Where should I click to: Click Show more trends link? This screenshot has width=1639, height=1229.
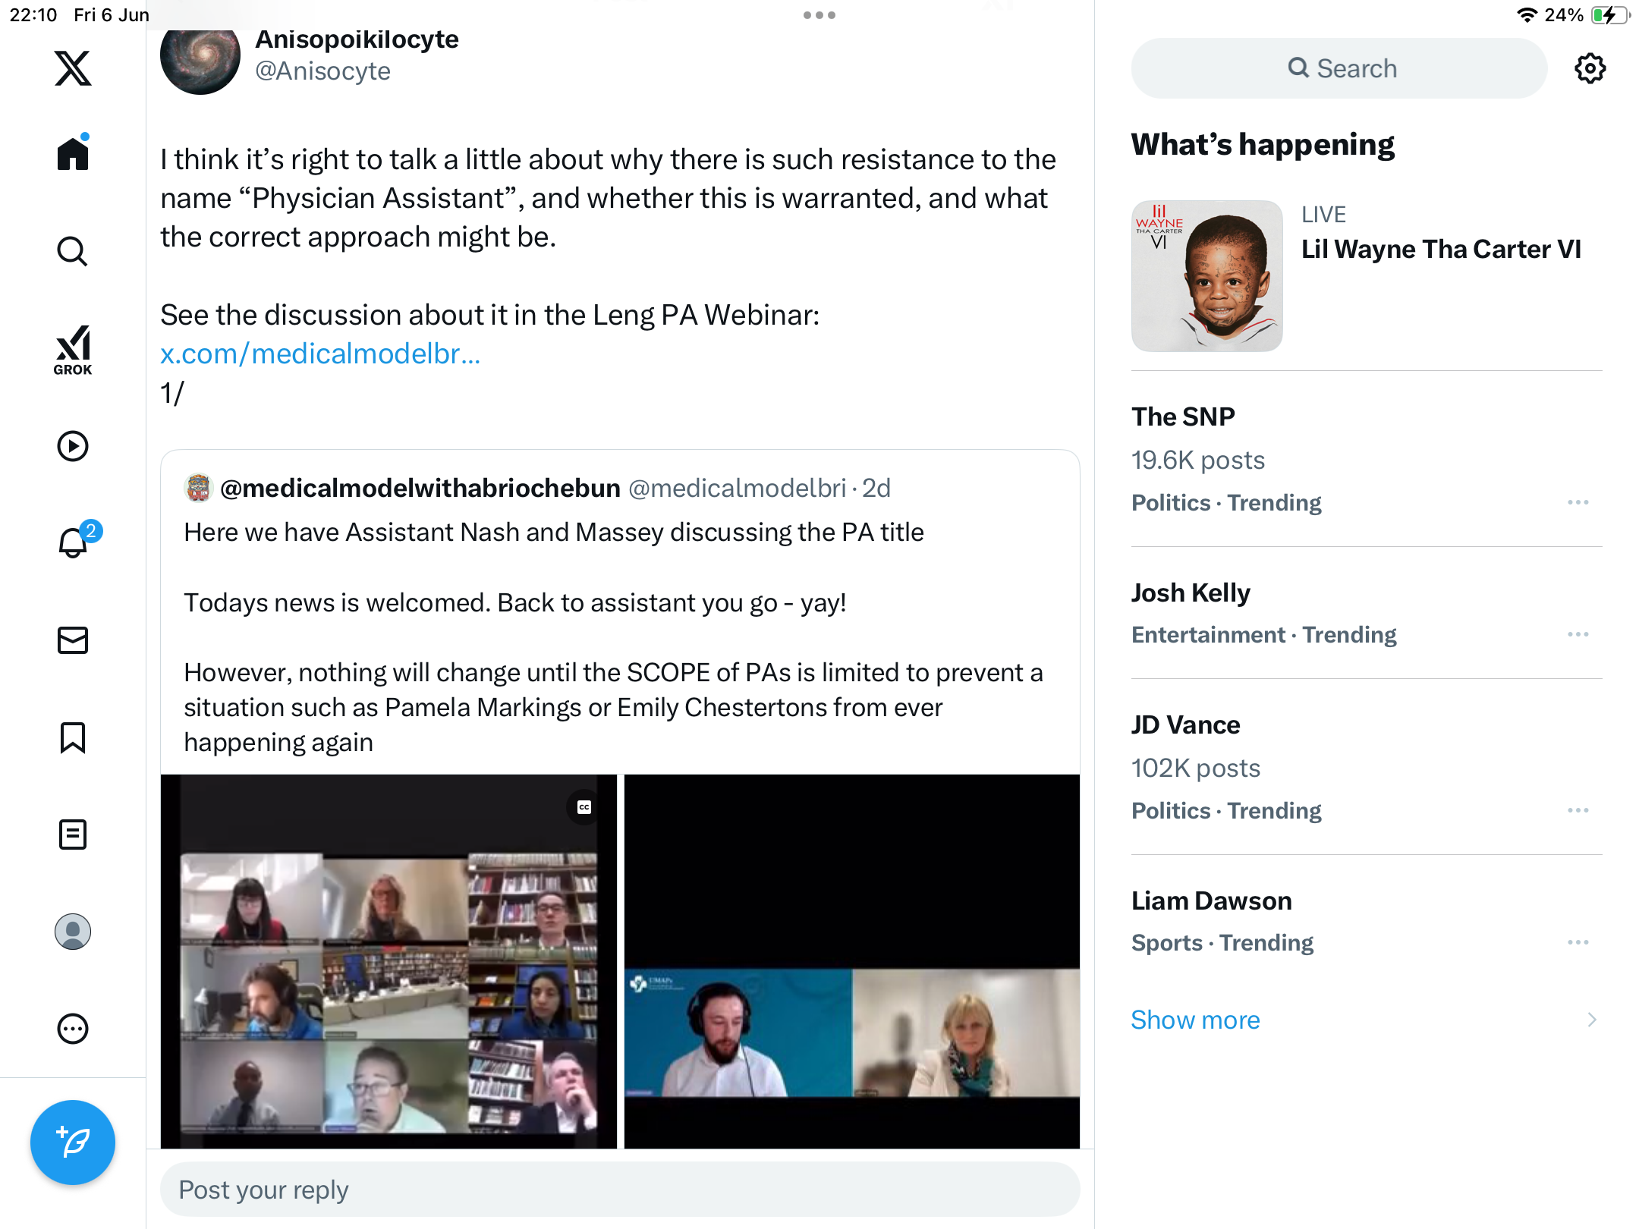pos(1195,1020)
